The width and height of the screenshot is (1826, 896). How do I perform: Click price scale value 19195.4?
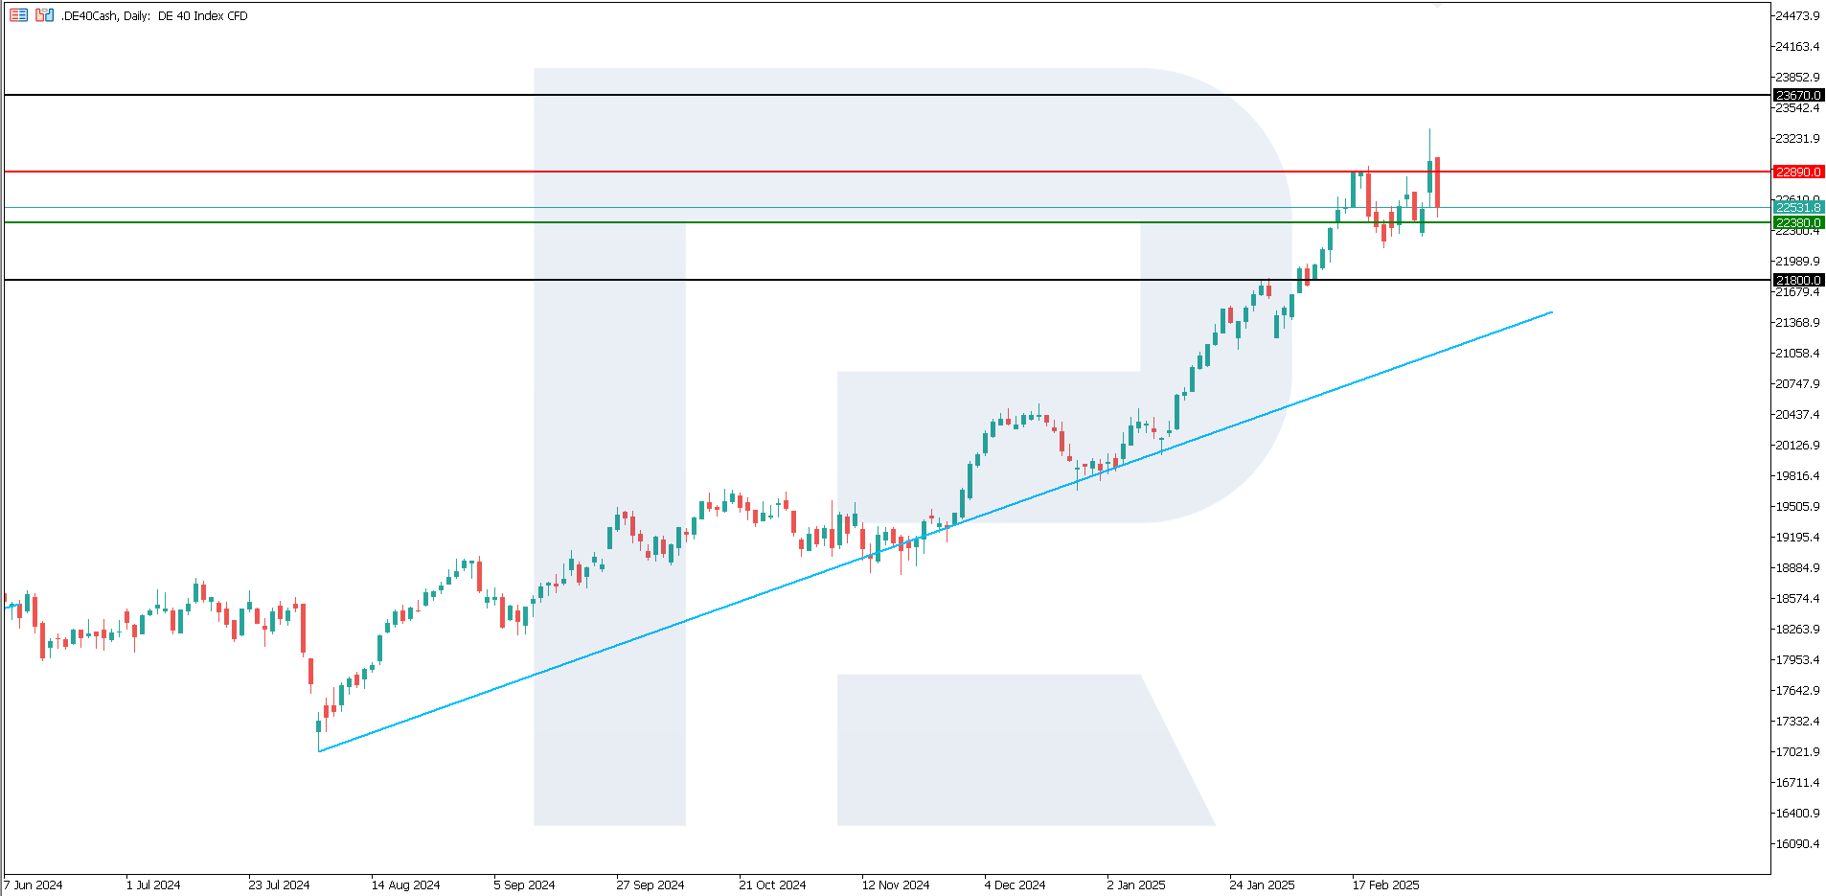click(1797, 538)
